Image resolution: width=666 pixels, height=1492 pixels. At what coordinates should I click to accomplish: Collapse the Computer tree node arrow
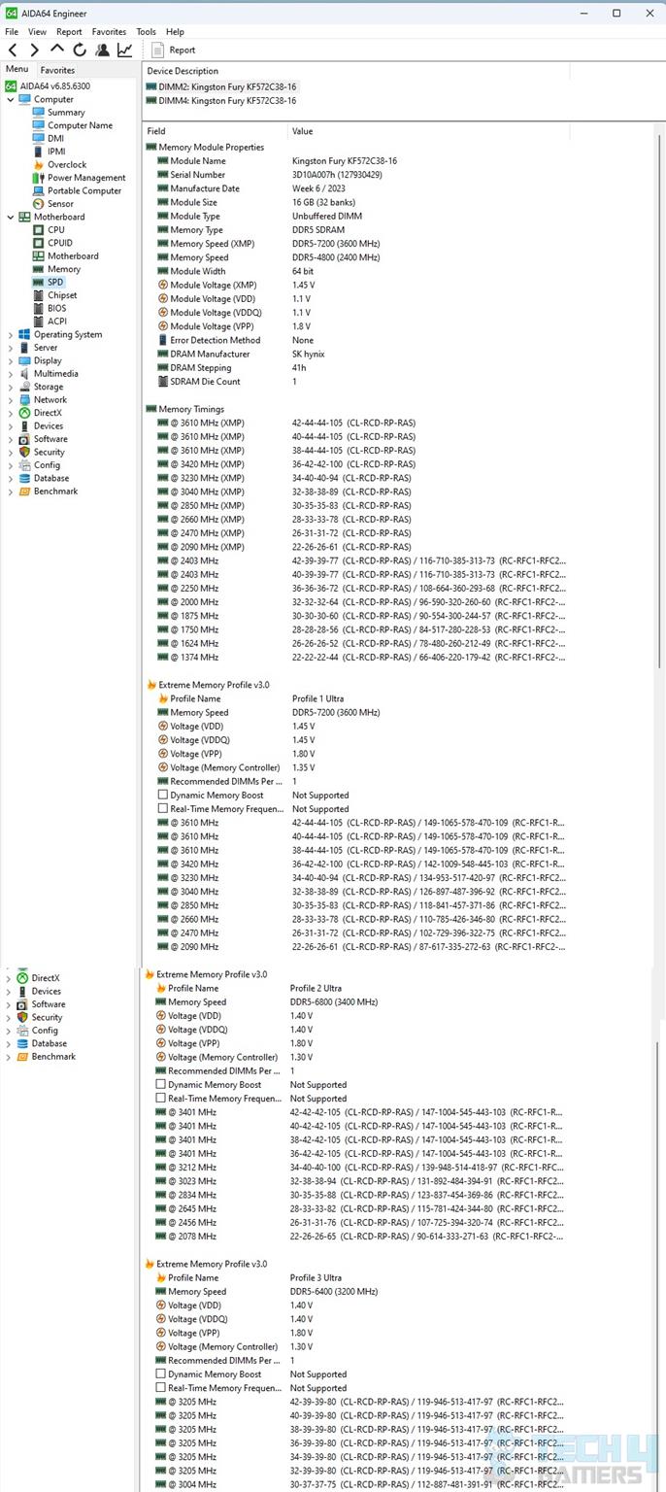click(x=11, y=99)
